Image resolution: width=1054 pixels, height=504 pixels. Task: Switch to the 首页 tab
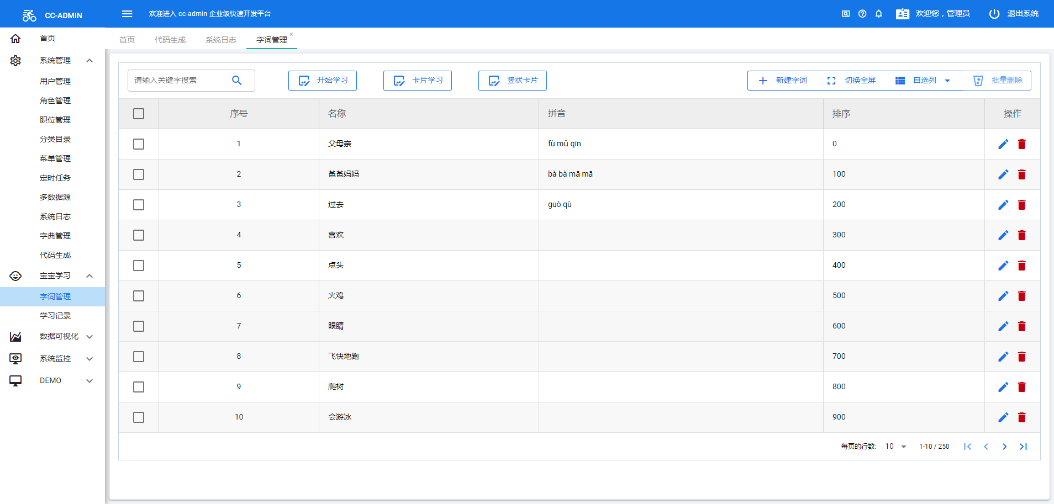coord(127,40)
